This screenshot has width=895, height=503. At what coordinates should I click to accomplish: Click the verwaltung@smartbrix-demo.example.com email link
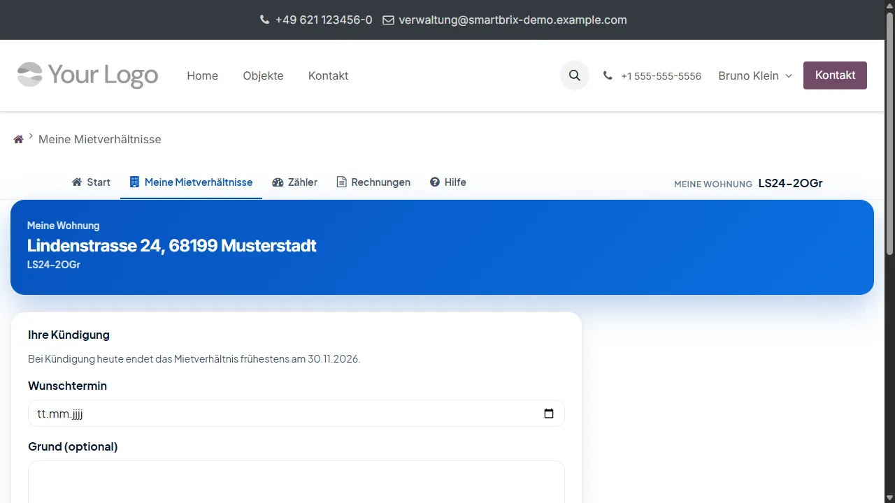[513, 20]
